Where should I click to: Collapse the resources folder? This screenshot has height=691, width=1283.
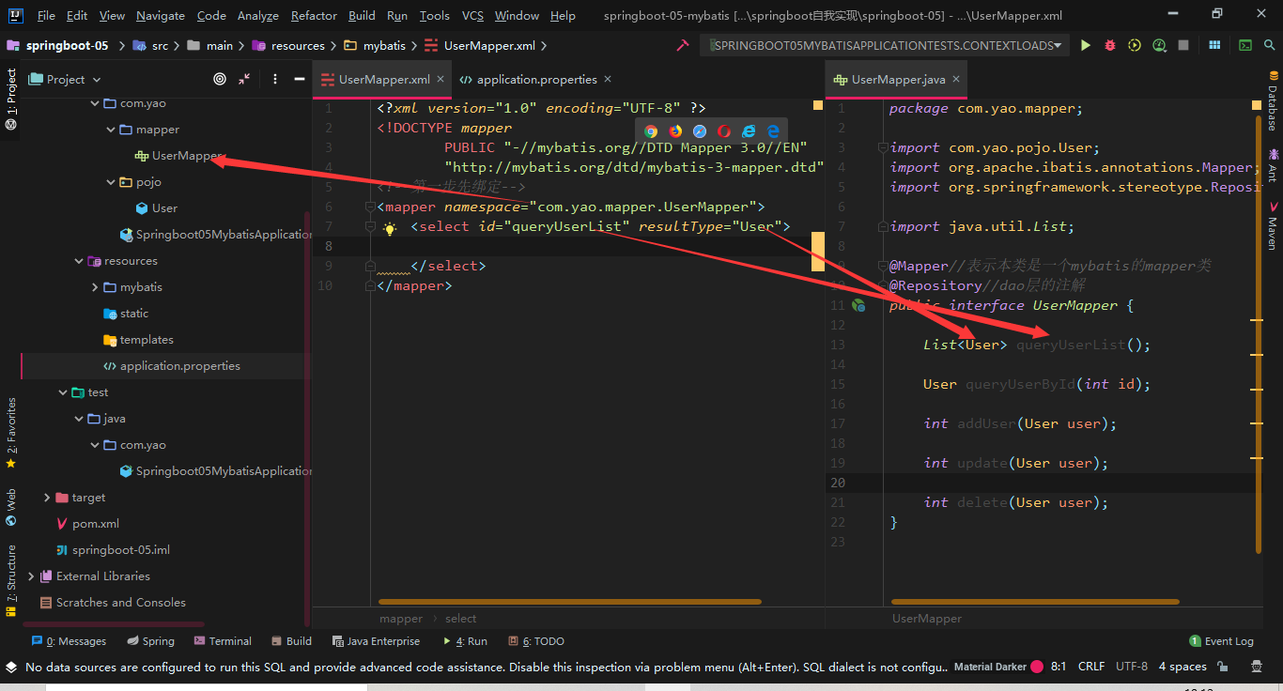pyautogui.click(x=80, y=261)
